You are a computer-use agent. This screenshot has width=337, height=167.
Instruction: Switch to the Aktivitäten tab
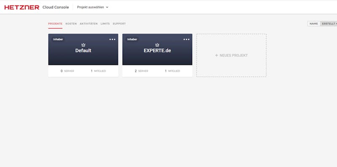pyautogui.click(x=88, y=24)
